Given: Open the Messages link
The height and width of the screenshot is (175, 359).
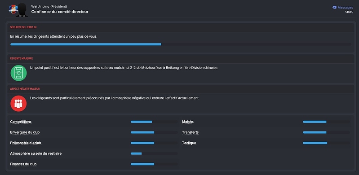Looking at the screenshot, I should click(345, 8).
